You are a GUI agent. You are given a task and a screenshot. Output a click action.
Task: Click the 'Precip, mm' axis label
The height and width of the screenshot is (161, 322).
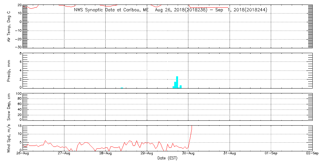click(x=9, y=70)
